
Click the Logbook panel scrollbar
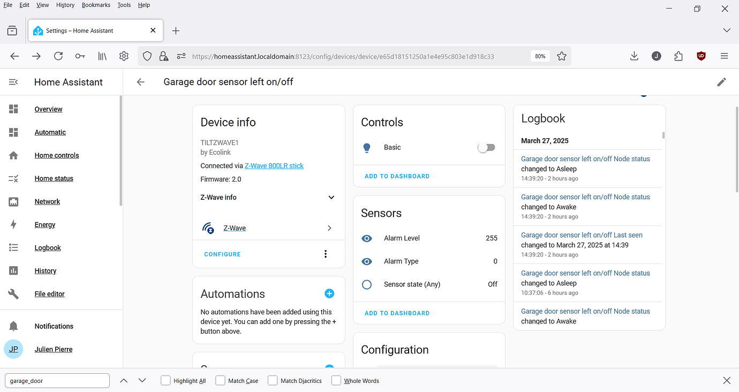(663, 135)
